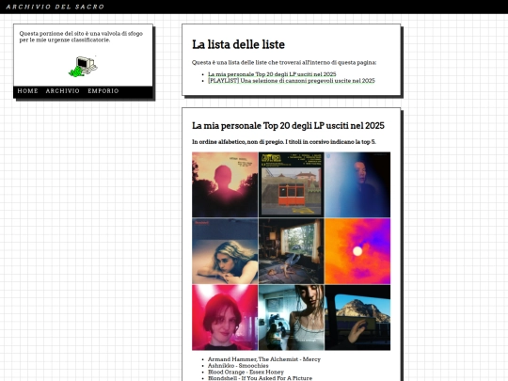508x381 pixels.
Task: Open the EMPORIO menu item
Action: tap(103, 91)
